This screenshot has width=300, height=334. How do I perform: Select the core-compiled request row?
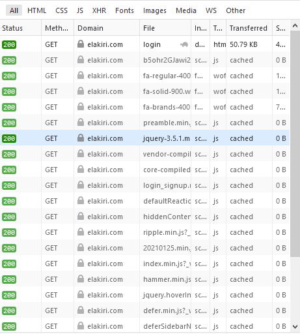pyautogui.click(x=144, y=170)
